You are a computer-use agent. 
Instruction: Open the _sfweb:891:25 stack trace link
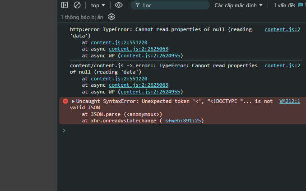pos(184,121)
